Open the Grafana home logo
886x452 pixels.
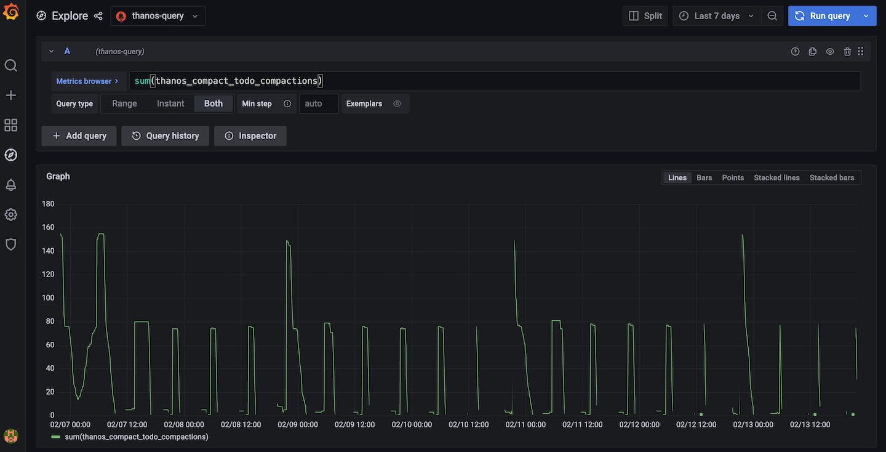[11, 12]
